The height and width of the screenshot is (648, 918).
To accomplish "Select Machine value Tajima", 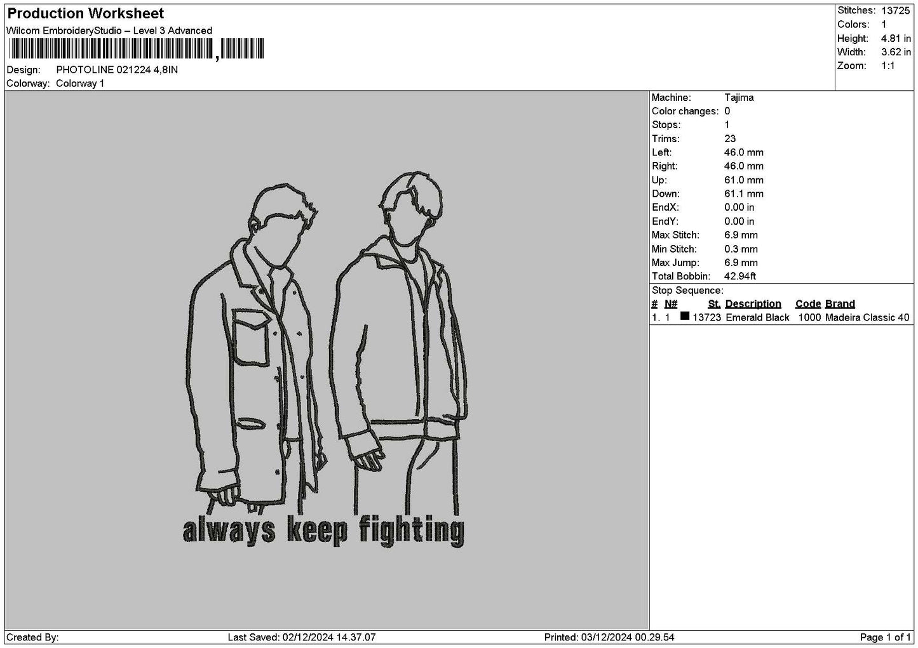I will click(x=739, y=98).
